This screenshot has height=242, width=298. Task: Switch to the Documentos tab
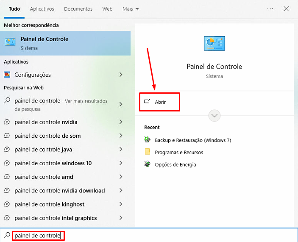(78, 9)
